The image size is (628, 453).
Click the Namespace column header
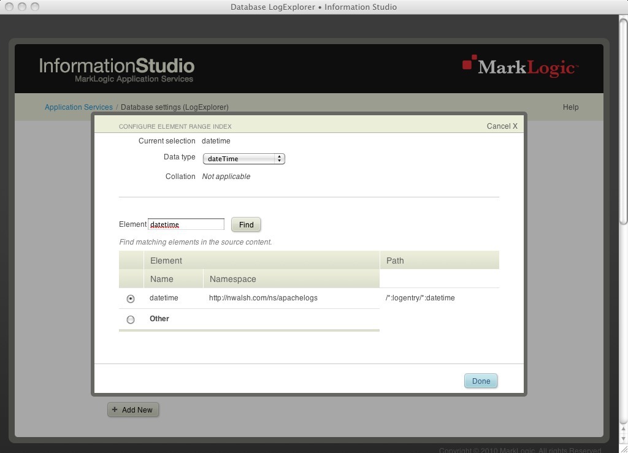coord(291,279)
